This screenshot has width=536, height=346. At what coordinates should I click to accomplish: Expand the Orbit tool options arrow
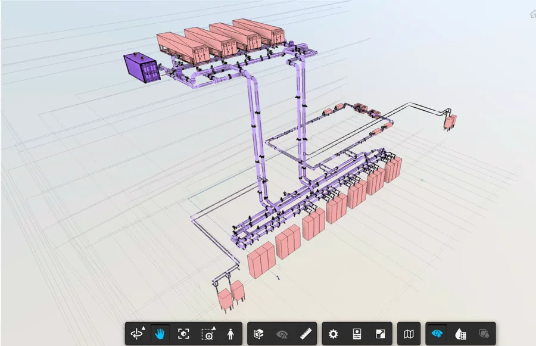[x=144, y=328]
